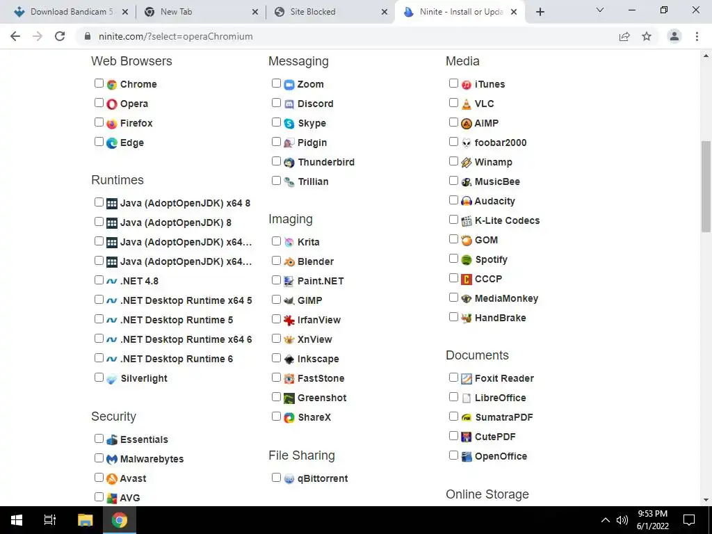Viewport: 712px width, 534px height.
Task: Click the .NET 4.8 wave icon
Action: coord(112,282)
